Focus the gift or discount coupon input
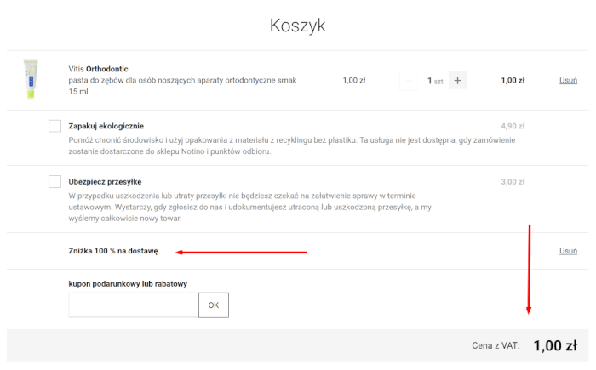The image size is (596, 370). click(133, 305)
